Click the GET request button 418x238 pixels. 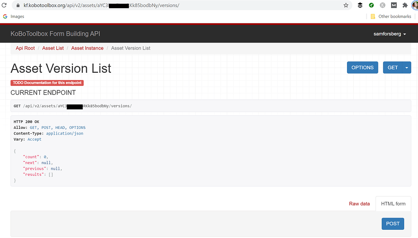tap(392, 67)
